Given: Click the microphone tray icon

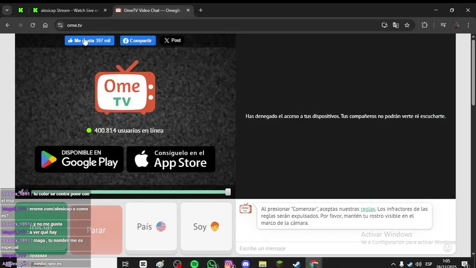Looking at the screenshot, I should pyautogui.click(x=402, y=264).
